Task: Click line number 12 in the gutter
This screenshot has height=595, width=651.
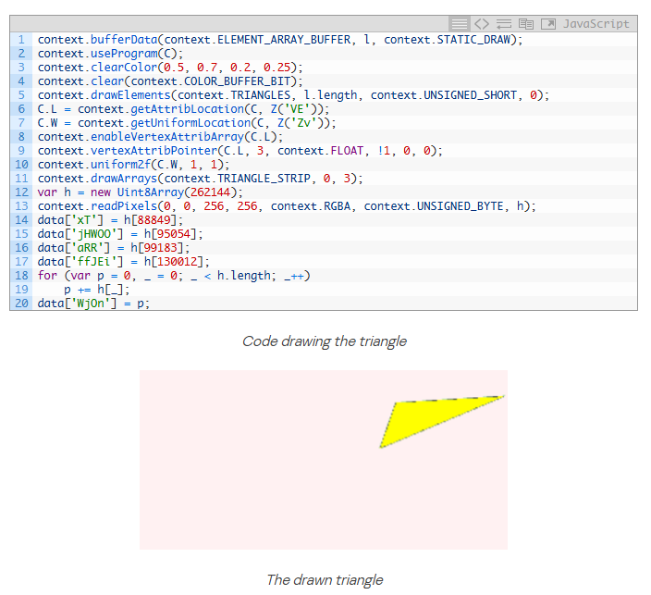Action: tap(21, 192)
